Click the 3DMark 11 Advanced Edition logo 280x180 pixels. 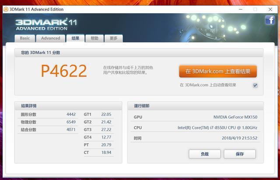[46, 24]
